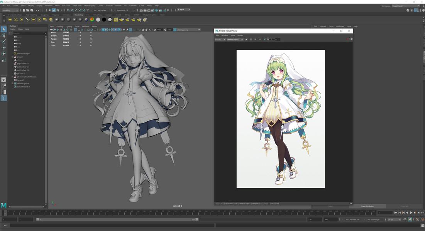Screen dimensions: 425x231
Task: Click the black material sphere on the shelf
Action: click(104, 20)
